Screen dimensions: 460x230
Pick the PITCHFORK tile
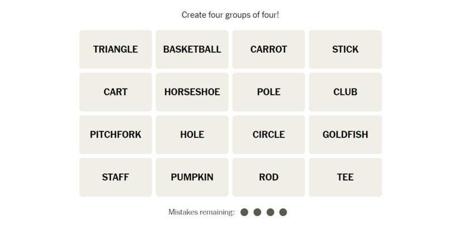point(115,135)
